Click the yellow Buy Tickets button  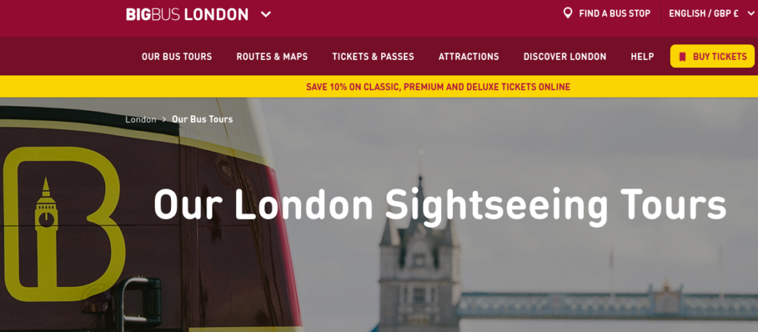(712, 56)
